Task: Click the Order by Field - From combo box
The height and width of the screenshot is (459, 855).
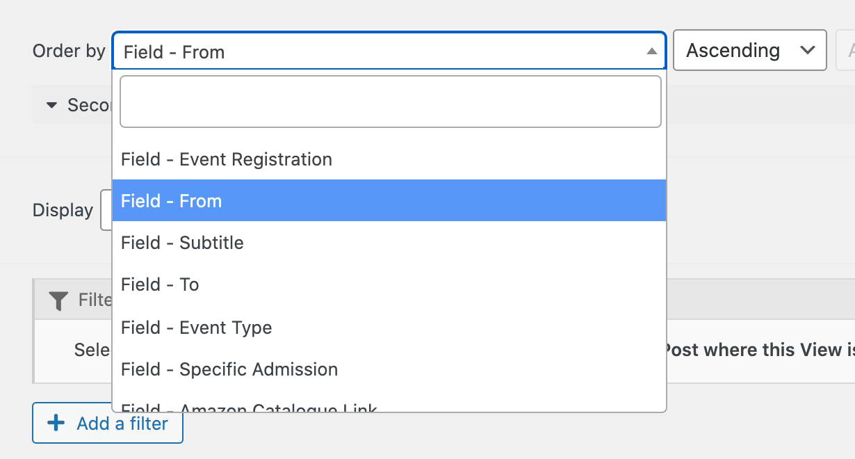Action: click(389, 51)
